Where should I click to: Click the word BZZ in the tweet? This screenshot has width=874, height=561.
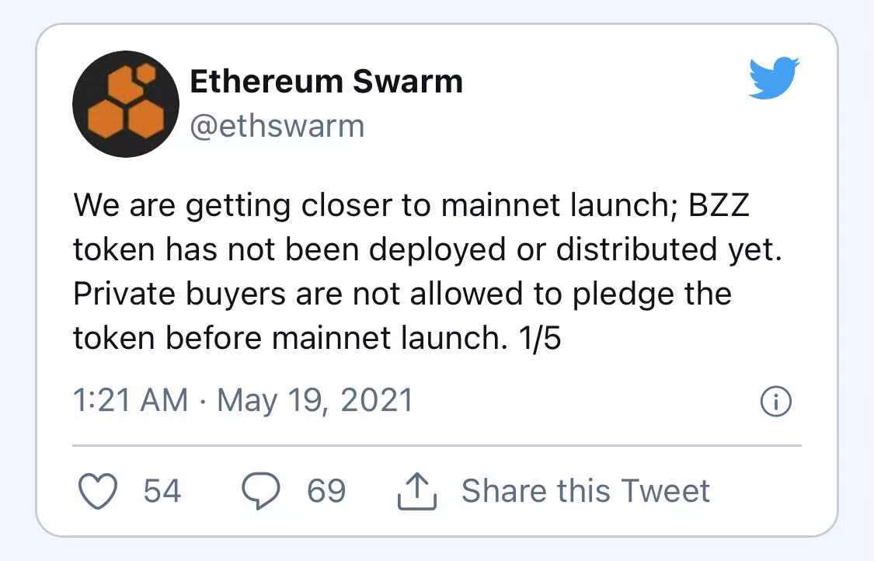(x=719, y=206)
